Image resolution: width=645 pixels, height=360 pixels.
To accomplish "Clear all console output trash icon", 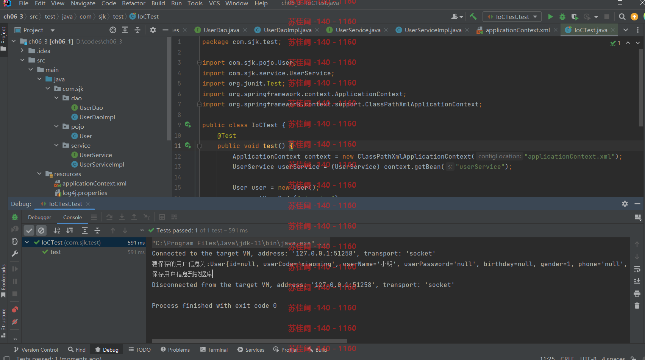I will pyautogui.click(x=637, y=305).
